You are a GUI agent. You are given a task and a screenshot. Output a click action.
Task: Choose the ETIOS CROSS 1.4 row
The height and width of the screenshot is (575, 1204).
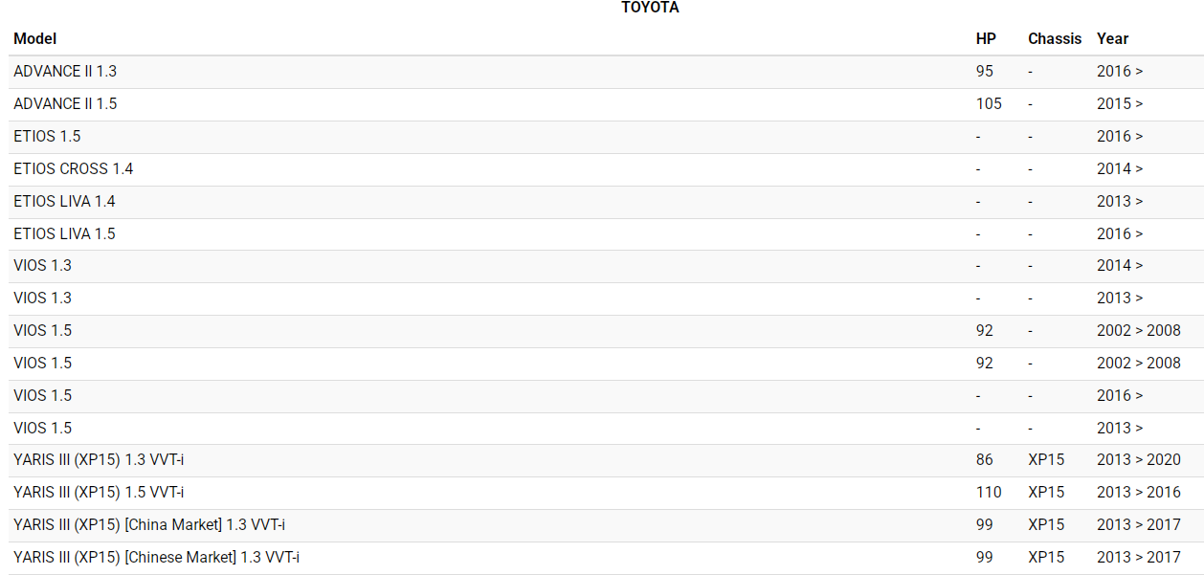coord(74,169)
